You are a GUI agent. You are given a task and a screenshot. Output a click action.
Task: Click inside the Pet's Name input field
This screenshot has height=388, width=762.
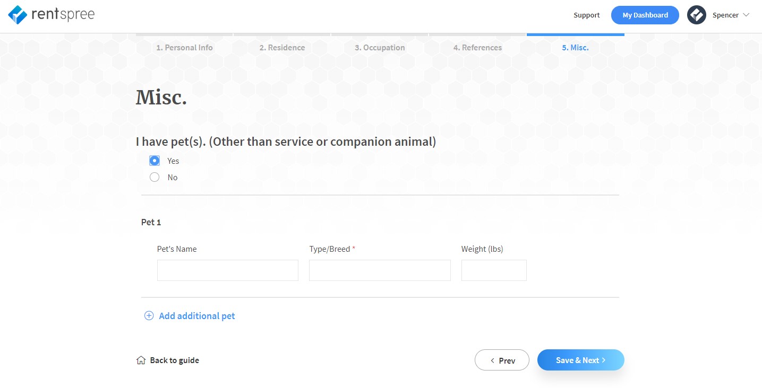tap(227, 270)
